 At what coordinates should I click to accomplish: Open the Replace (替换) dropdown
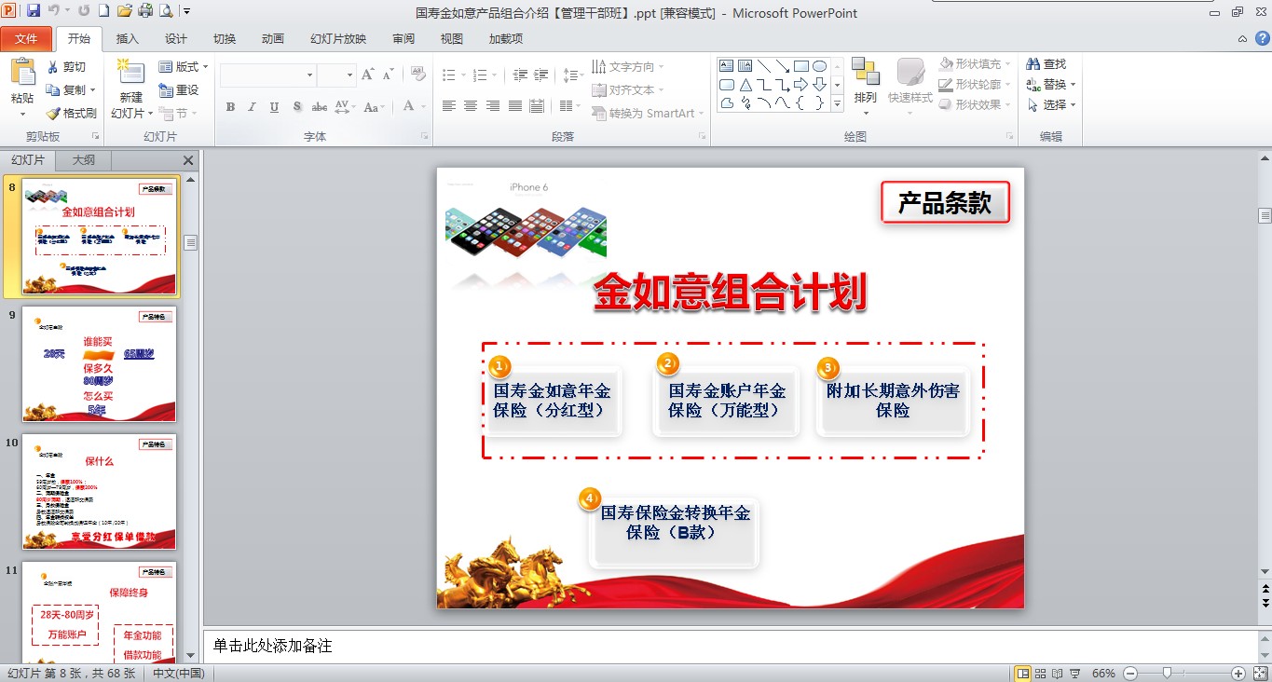click(1051, 85)
